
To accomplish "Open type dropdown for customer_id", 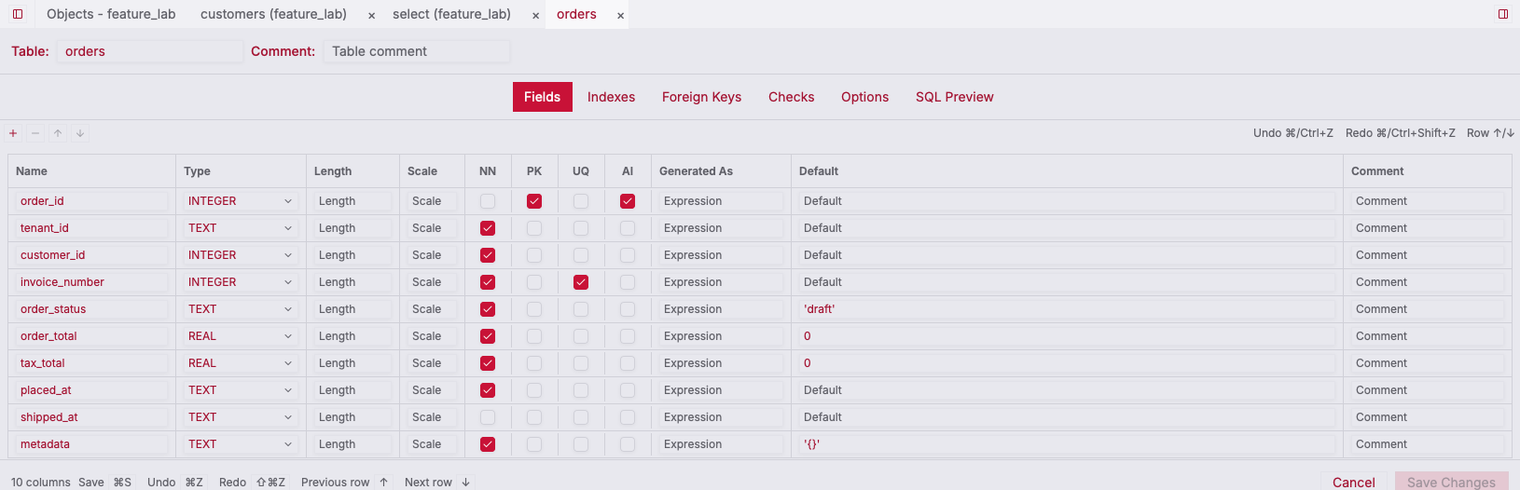I will coord(241,255).
